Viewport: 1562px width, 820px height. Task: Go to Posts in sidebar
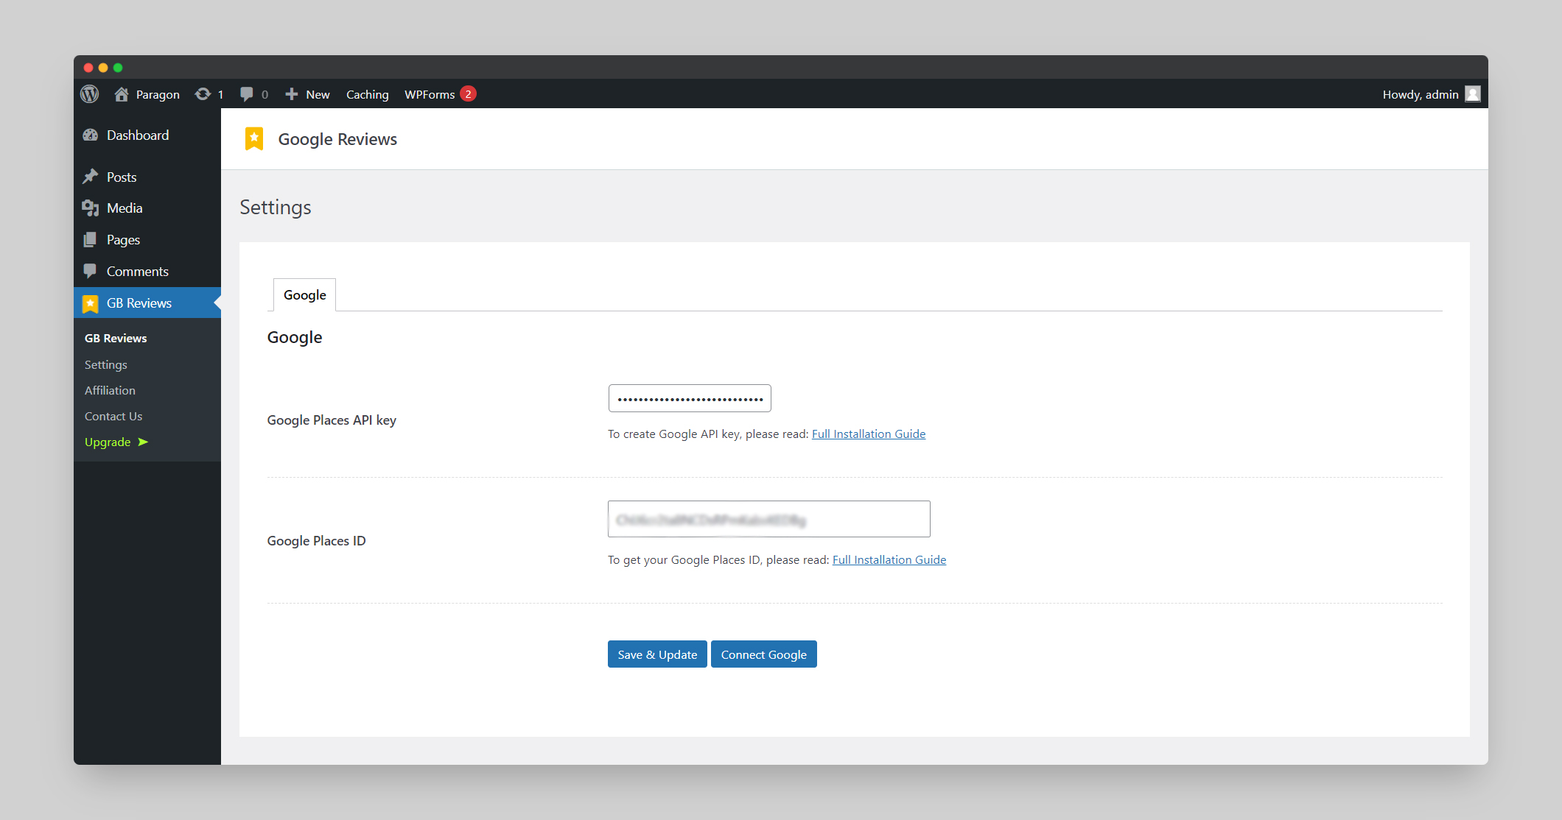(x=122, y=177)
